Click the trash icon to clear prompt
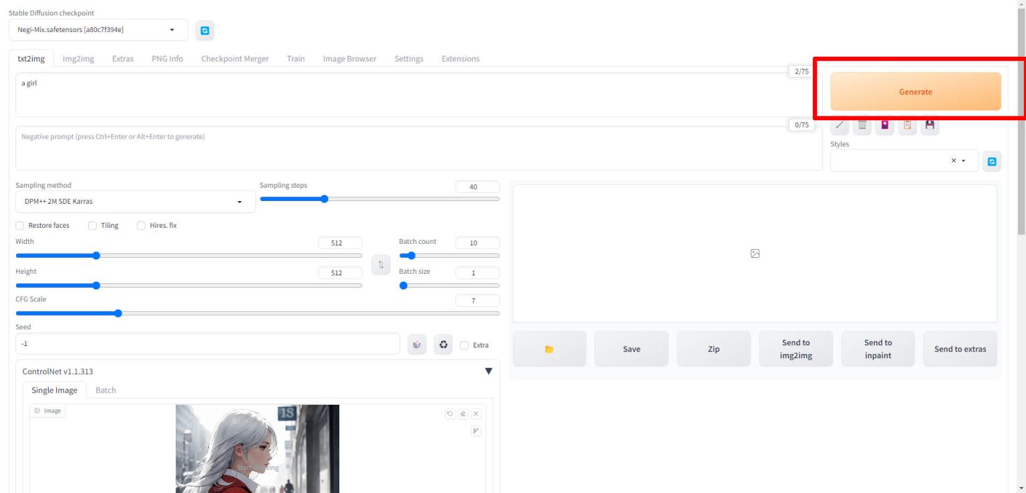Screen dimensions: 1026x493 click(x=862, y=126)
